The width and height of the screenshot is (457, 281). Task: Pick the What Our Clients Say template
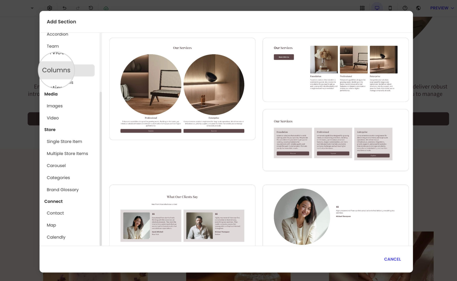pos(182,215)
